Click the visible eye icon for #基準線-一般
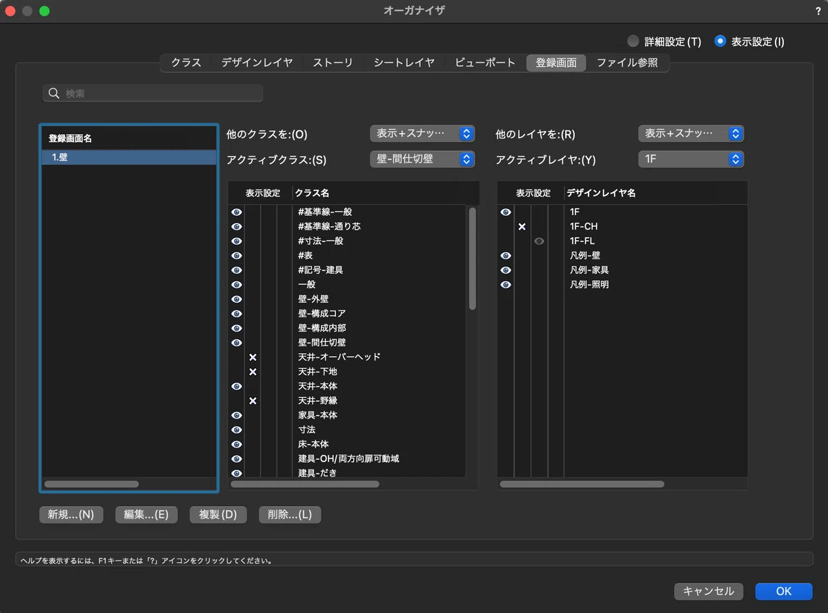This screenshot has width=828, height=613. (x=237, y=212)
